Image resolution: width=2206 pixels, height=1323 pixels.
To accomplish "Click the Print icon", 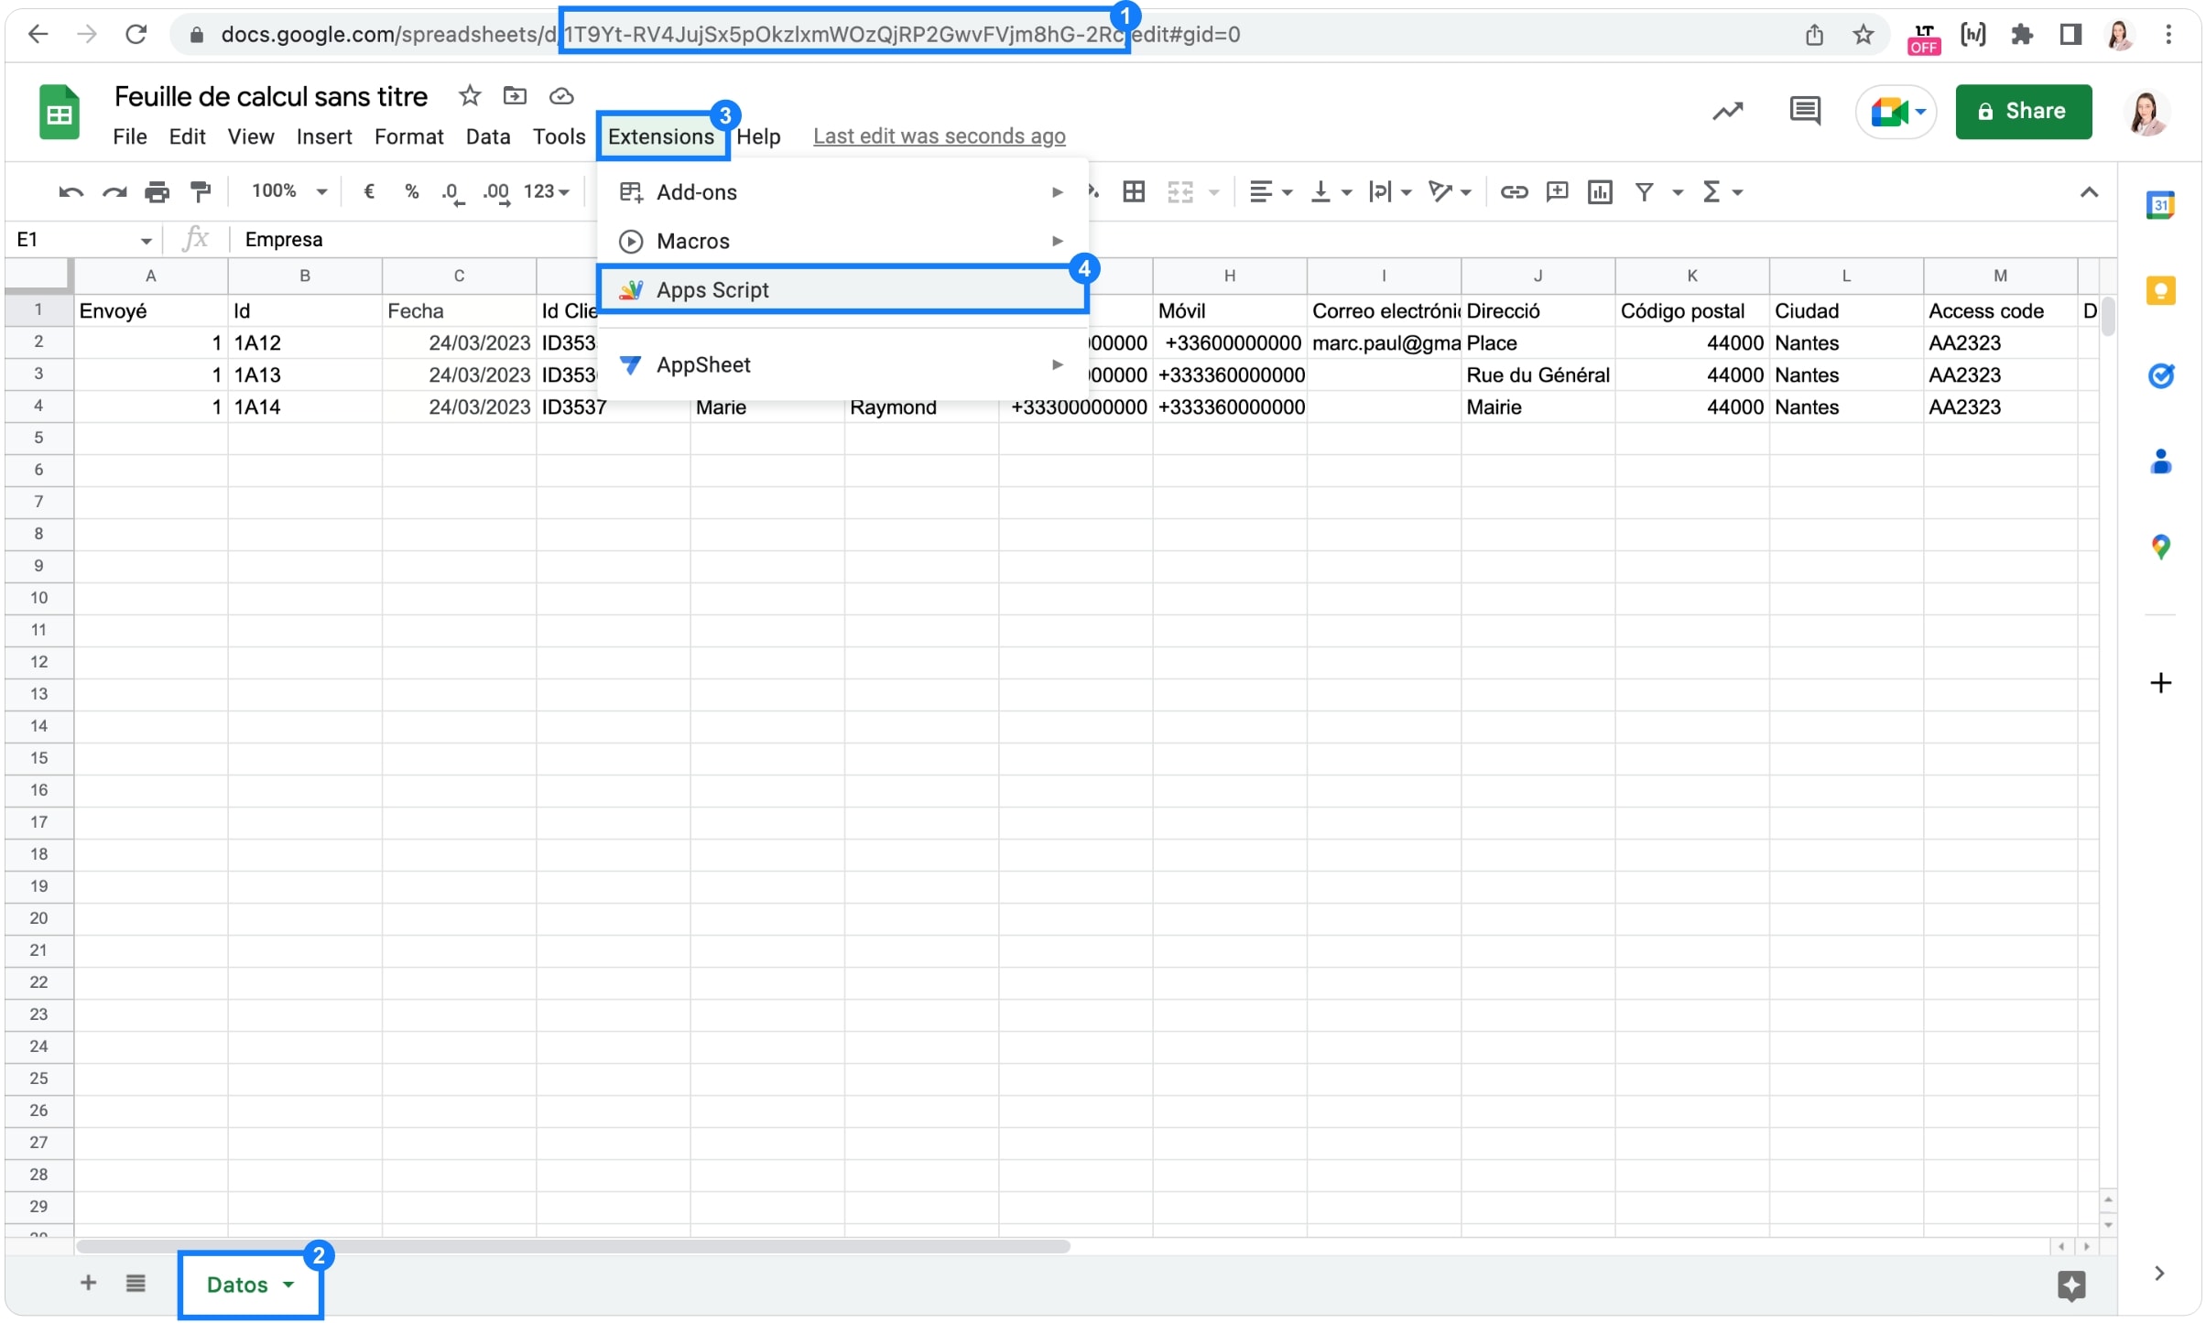I will click(x=157, y=192).
